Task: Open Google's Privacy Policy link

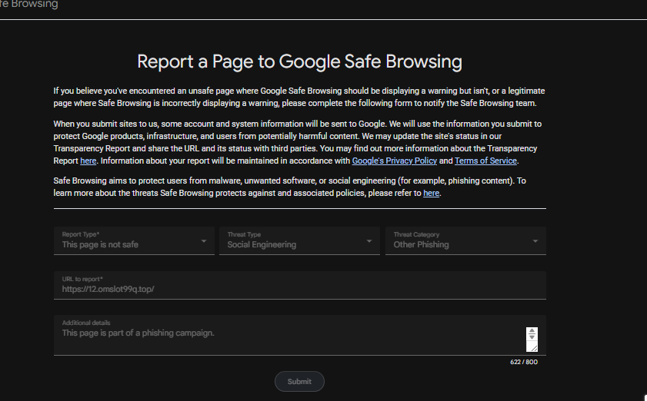Action: coord(395,161)
